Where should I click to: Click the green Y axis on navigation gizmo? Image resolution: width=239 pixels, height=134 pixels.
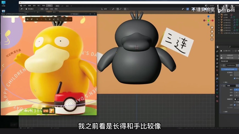point(208,20)
